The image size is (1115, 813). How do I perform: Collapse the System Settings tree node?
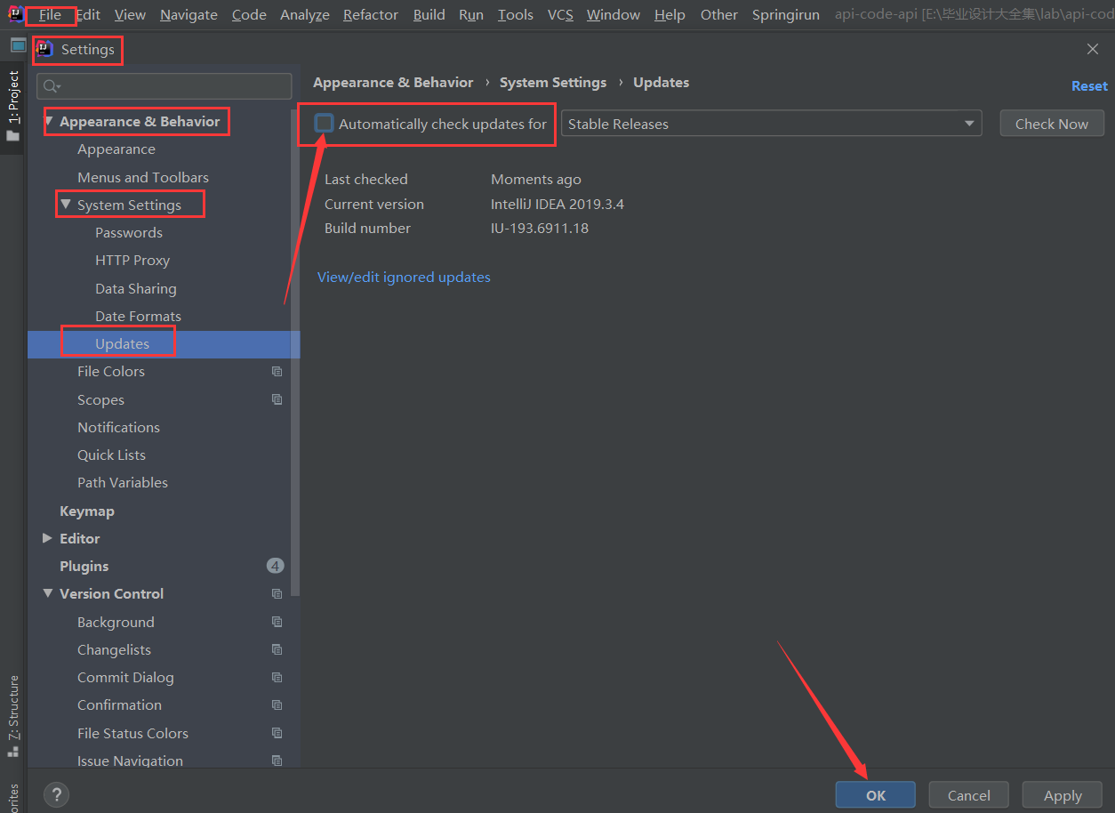(x=66, y=205)
